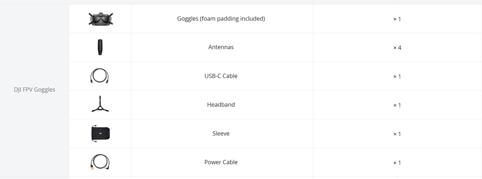Click the × 1 quantity in Goggles row
Image resolution: width=482 pixels, height=179 pixels.
click(x=397, y=19)
